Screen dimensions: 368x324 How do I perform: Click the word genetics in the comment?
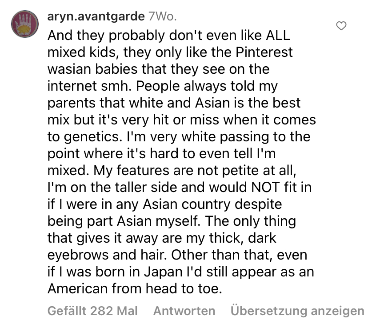coord(93,137)
